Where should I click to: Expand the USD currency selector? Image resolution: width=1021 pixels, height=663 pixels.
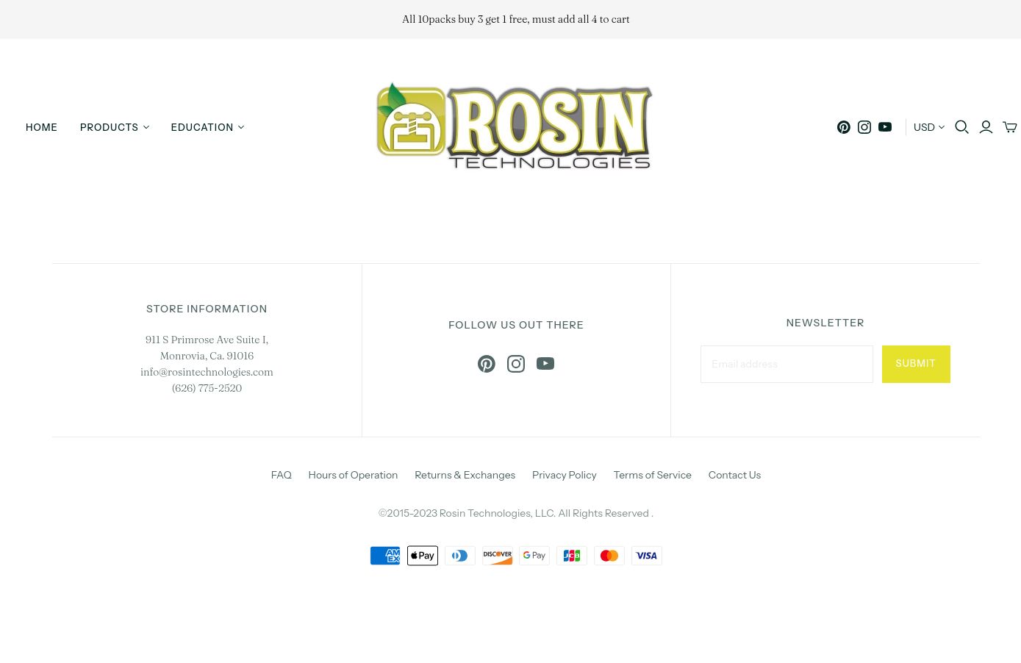pyautogui.click(x=928, y=127)
